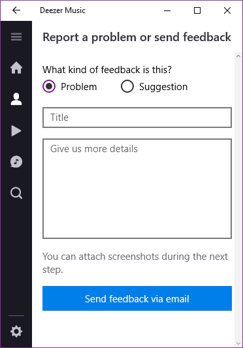The width and height of the screenshot is (243, 348).
Task: Go back using the arrow in title bar
Action: 16,10
